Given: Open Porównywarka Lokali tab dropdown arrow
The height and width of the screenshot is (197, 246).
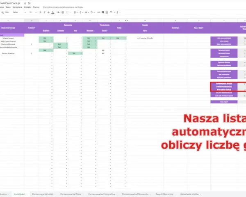Looking at the screenshot, I should (55, 194).
